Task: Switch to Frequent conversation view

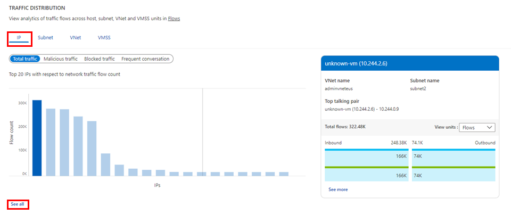Action: [x=145, y=59]
